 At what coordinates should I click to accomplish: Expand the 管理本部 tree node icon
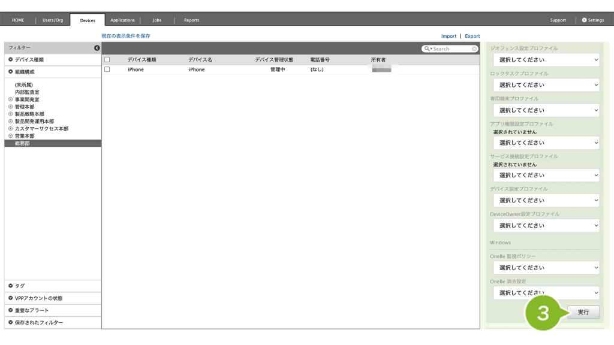click(10, 107)
